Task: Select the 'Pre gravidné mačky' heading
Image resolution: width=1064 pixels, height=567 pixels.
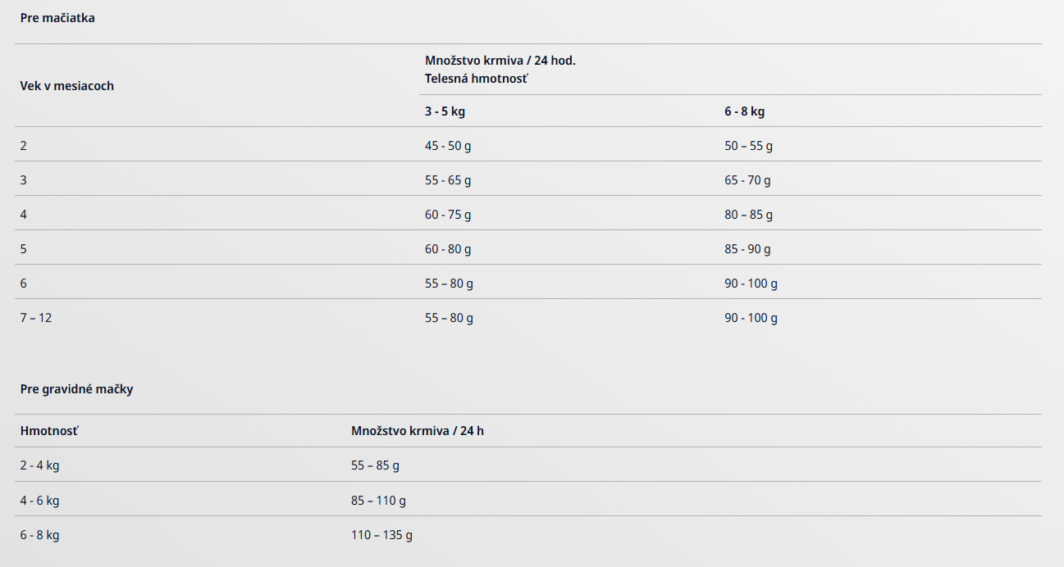Action: [x=76, y=389]
